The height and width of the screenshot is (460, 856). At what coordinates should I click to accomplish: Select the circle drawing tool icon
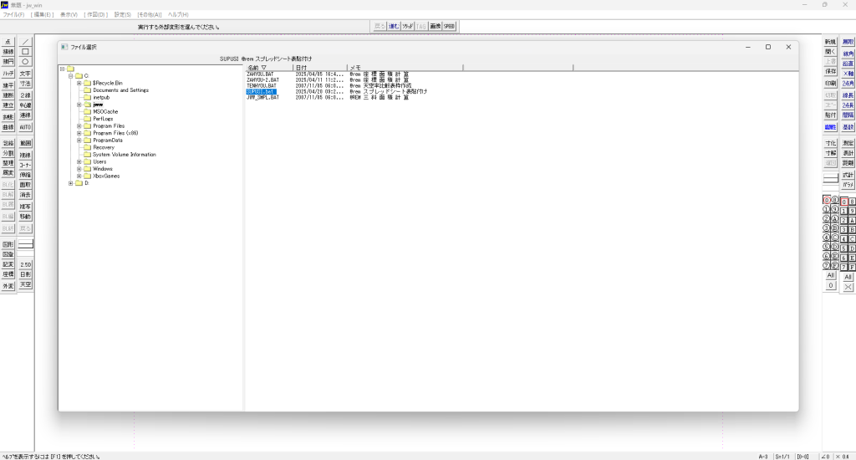click(x=25, y=62)
